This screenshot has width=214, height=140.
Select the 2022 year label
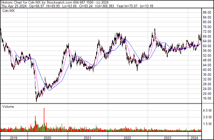[128, 138]
